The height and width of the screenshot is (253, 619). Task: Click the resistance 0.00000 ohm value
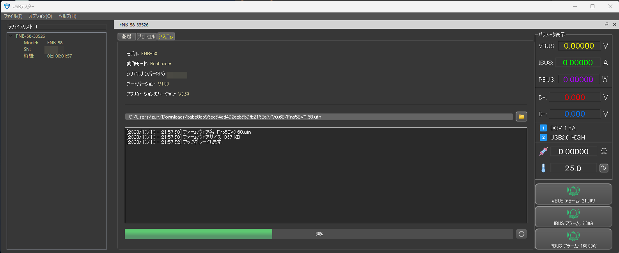[574, 152]
